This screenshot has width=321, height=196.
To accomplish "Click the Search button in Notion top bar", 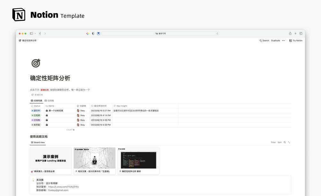I will coord(264,41).
